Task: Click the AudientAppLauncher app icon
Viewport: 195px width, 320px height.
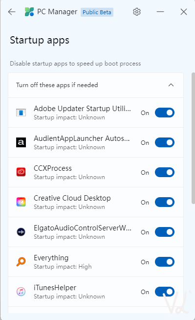Action: 21,142
